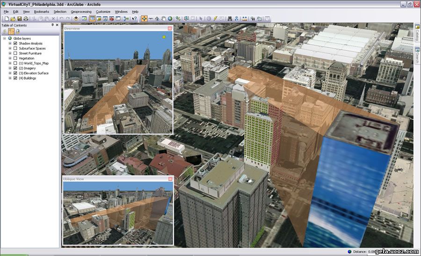This screenshot has height=256, width=421.
Task: Print the globe view
Action: click(26, 19)
